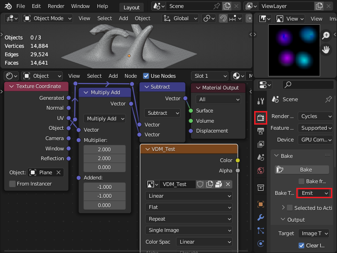
Task: Open viewport Object menu
Action: click(142, 18)
